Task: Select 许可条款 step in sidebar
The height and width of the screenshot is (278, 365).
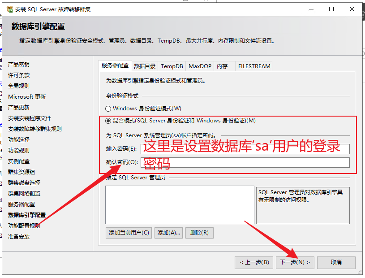Action: coord(19,75)
